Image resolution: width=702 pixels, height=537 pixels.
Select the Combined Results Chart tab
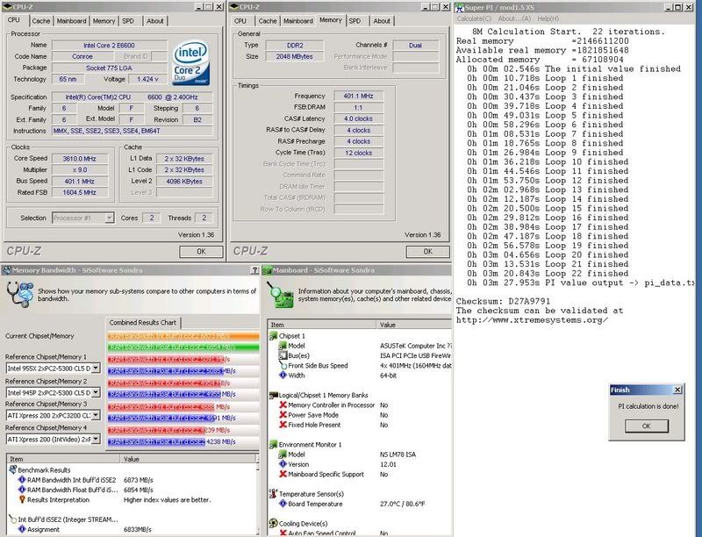point(143,322)
